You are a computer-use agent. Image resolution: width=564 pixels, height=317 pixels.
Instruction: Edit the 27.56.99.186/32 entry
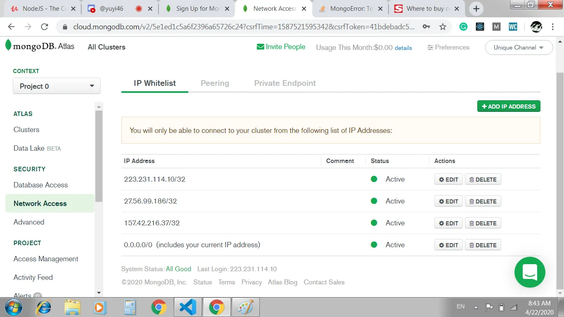pos(448,201)
